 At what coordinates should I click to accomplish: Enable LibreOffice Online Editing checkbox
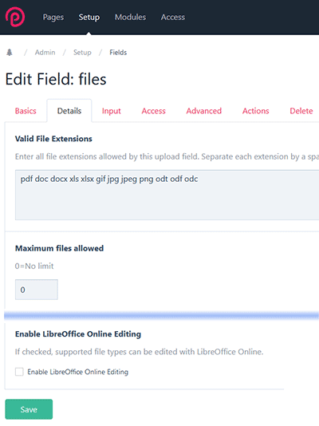pyautogui.click(x=19, y=372)
